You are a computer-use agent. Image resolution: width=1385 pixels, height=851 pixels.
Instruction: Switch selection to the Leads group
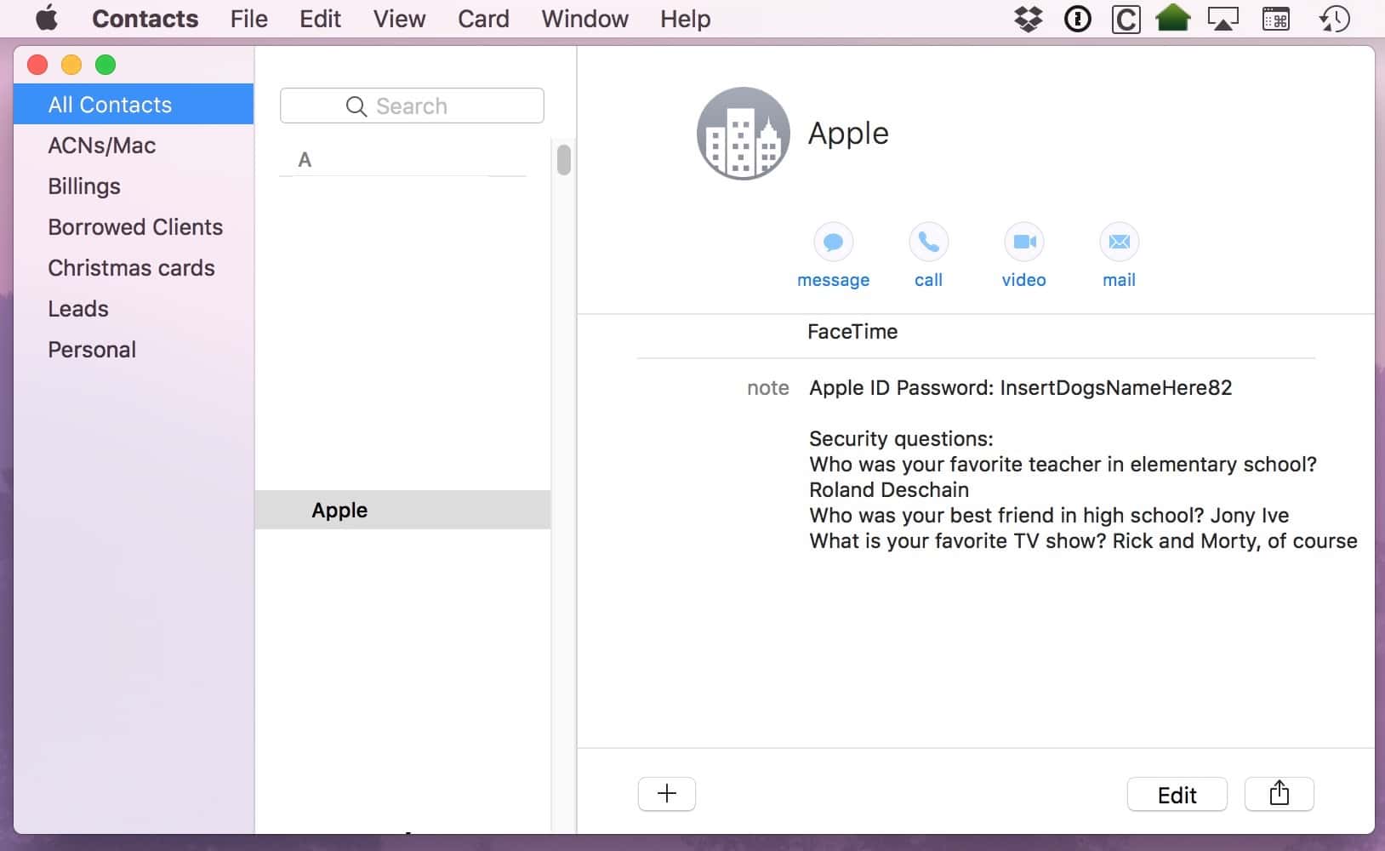click(77, 309)
